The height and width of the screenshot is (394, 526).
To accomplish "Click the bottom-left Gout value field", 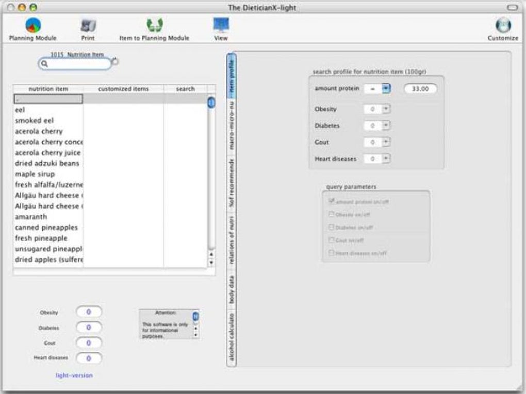I will click(89, 342).
